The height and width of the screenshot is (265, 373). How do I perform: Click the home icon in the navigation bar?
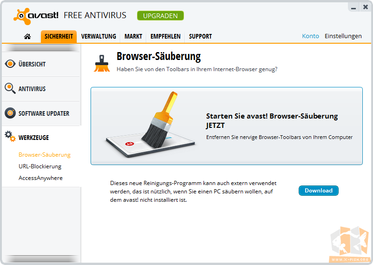coord(27,36)
